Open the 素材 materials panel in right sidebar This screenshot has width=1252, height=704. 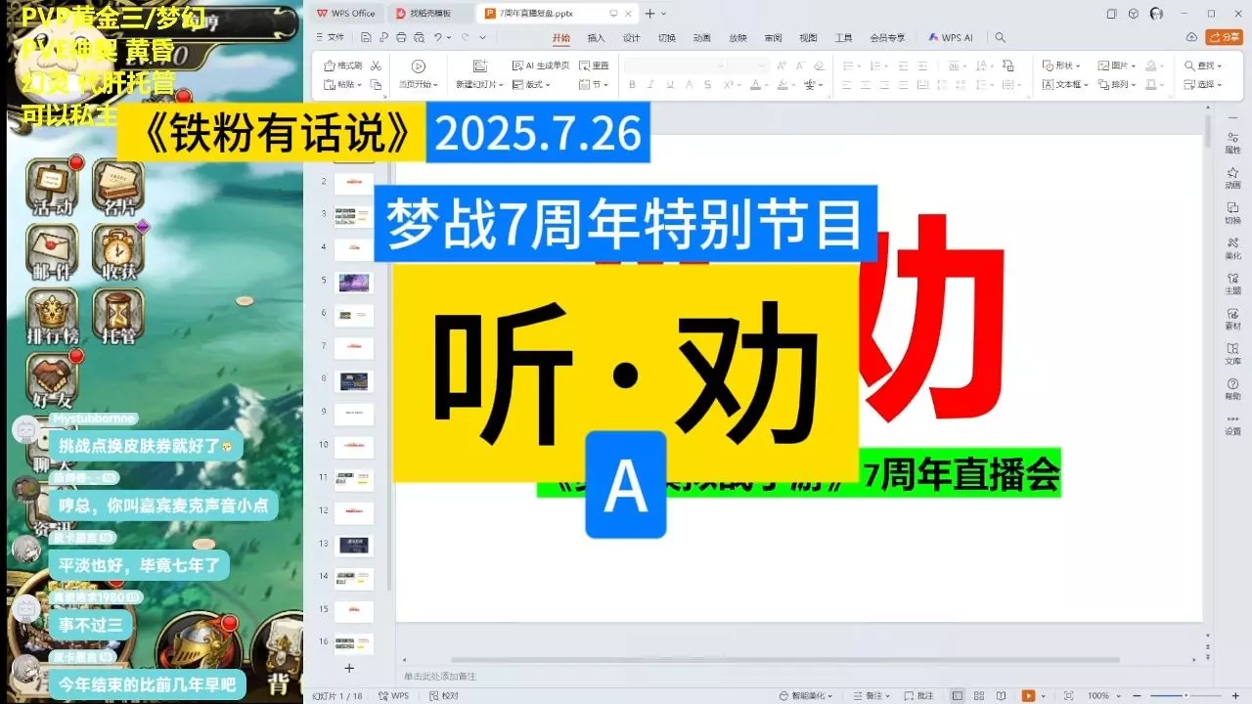pos(1232,319)
